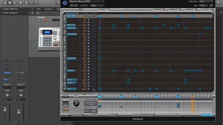
Task: Open the Edit menu in the tracks area
Action: pyautogui.click(x=39, y=9)
